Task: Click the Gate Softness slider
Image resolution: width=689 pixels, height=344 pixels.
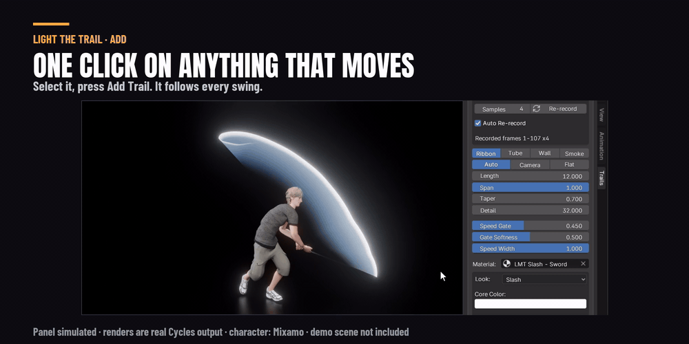Action: [x=531, y=237]
